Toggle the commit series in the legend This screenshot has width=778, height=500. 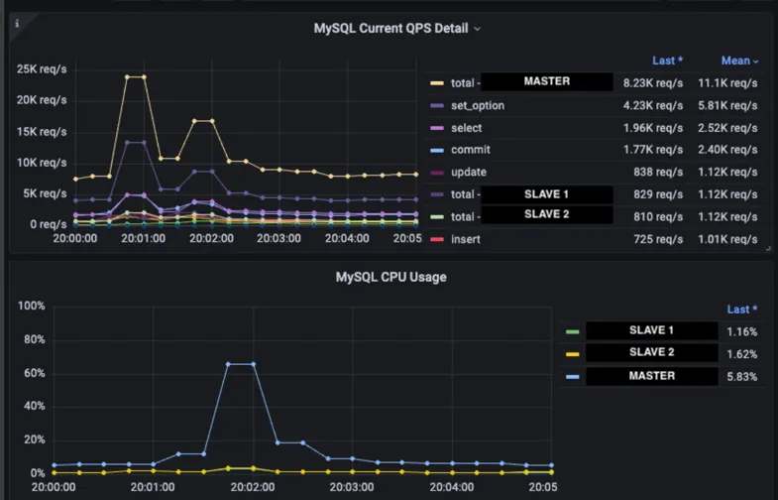tap(471, 150)
